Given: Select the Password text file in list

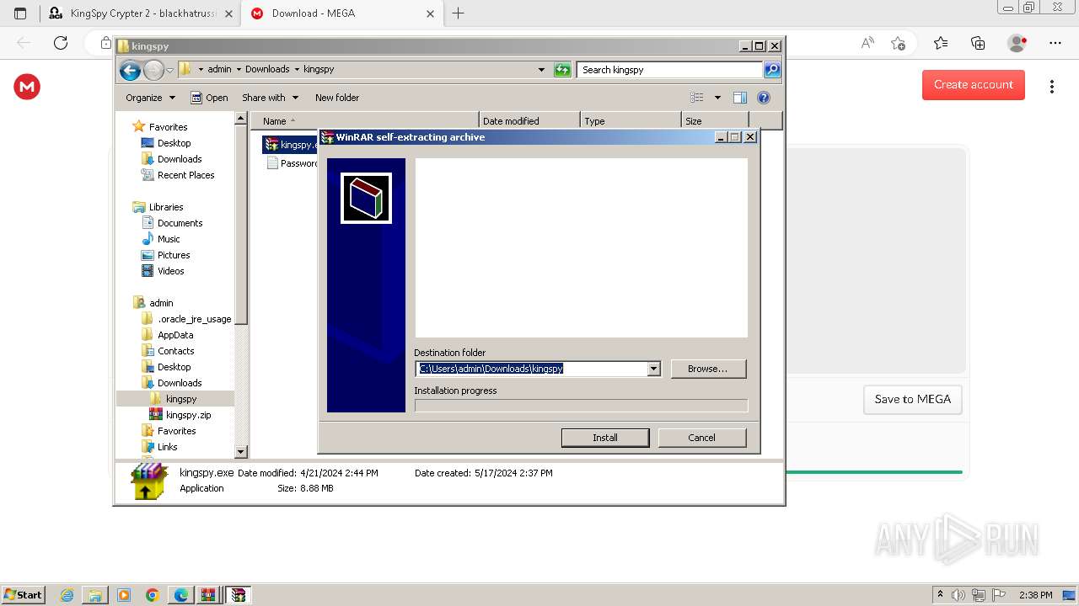Looking at the screenshot, I should coord(293,163).
